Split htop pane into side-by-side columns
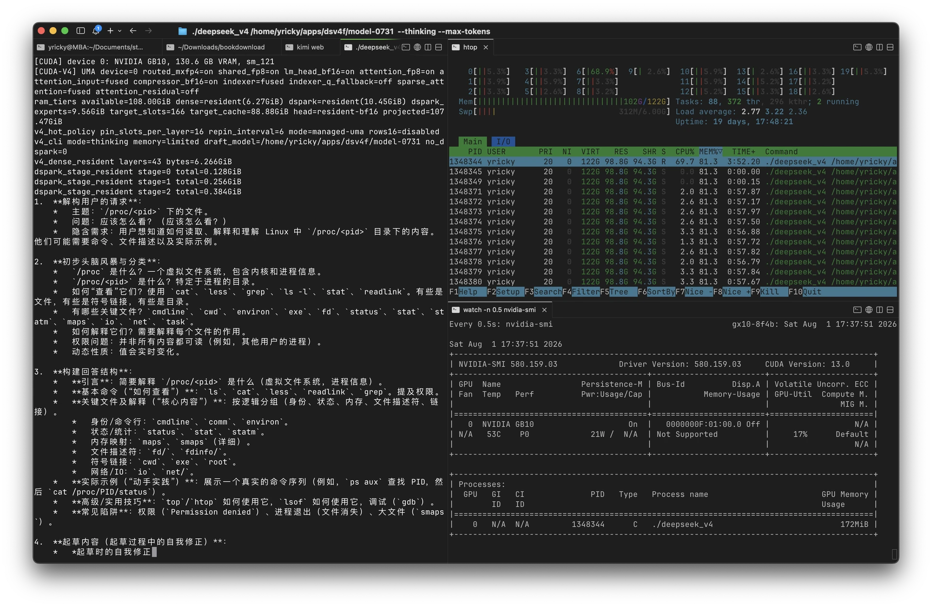 879,47
